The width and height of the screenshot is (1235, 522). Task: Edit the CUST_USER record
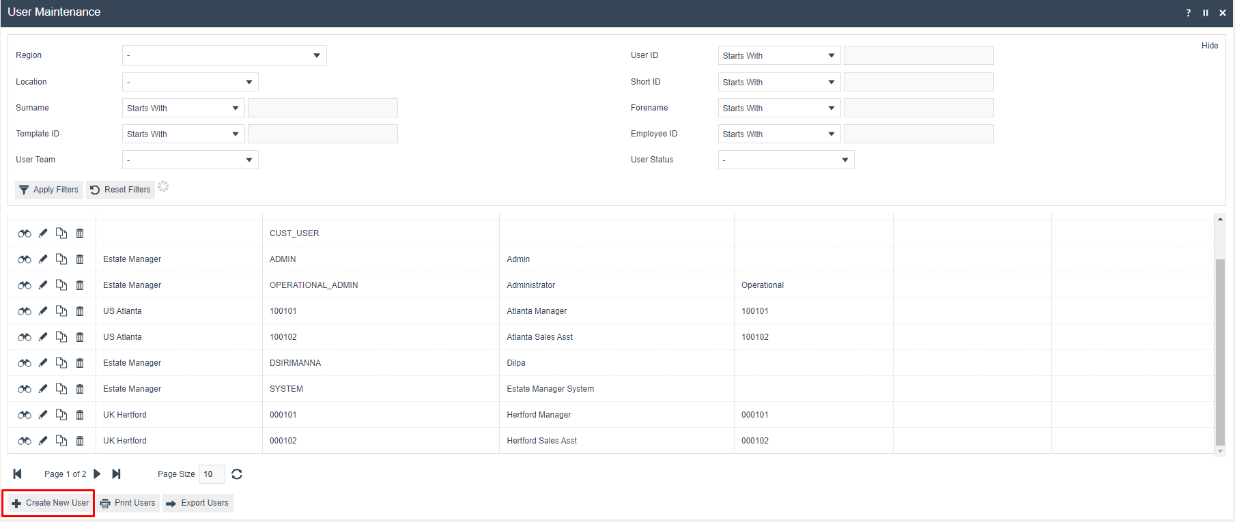coord(43,233)
